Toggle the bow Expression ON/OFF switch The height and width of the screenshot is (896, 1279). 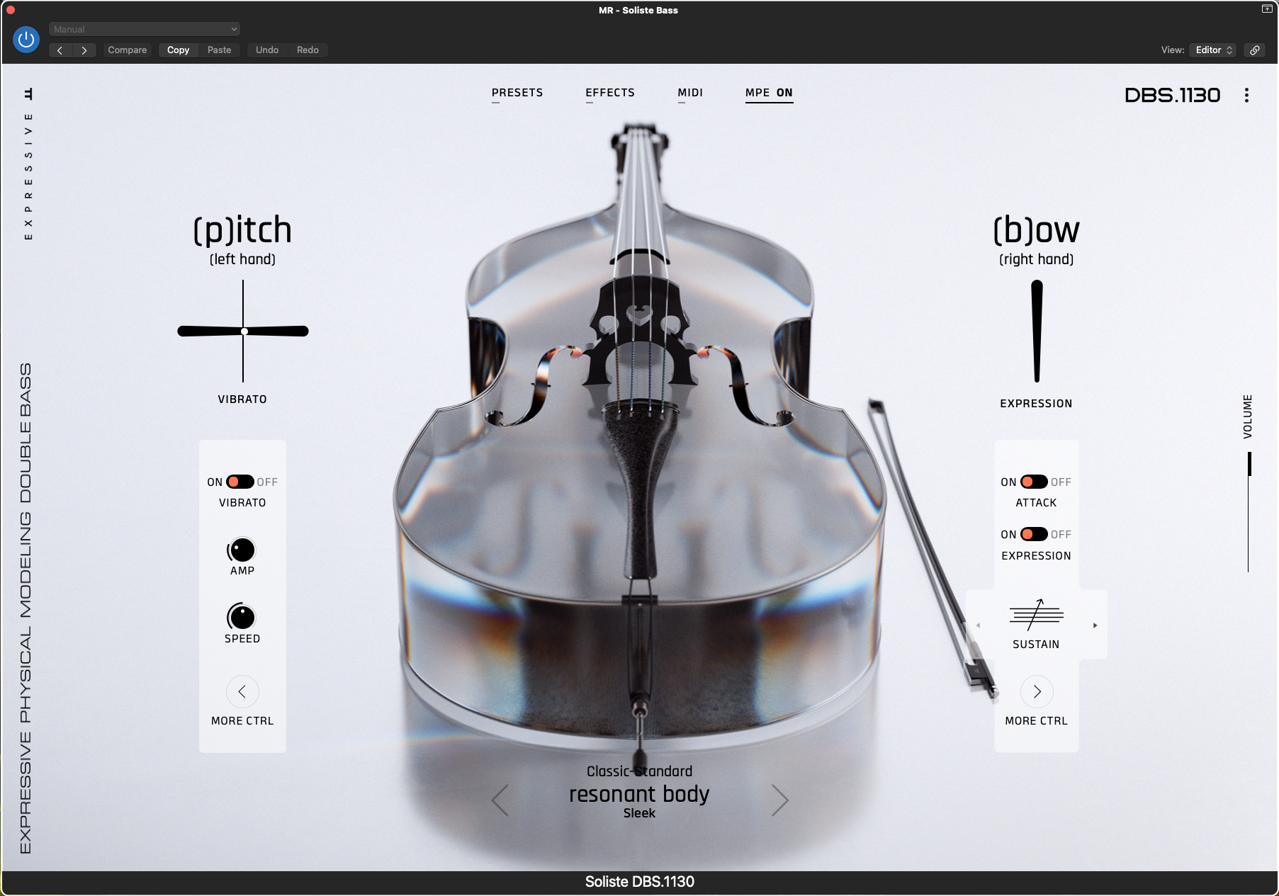(1034, 534)
